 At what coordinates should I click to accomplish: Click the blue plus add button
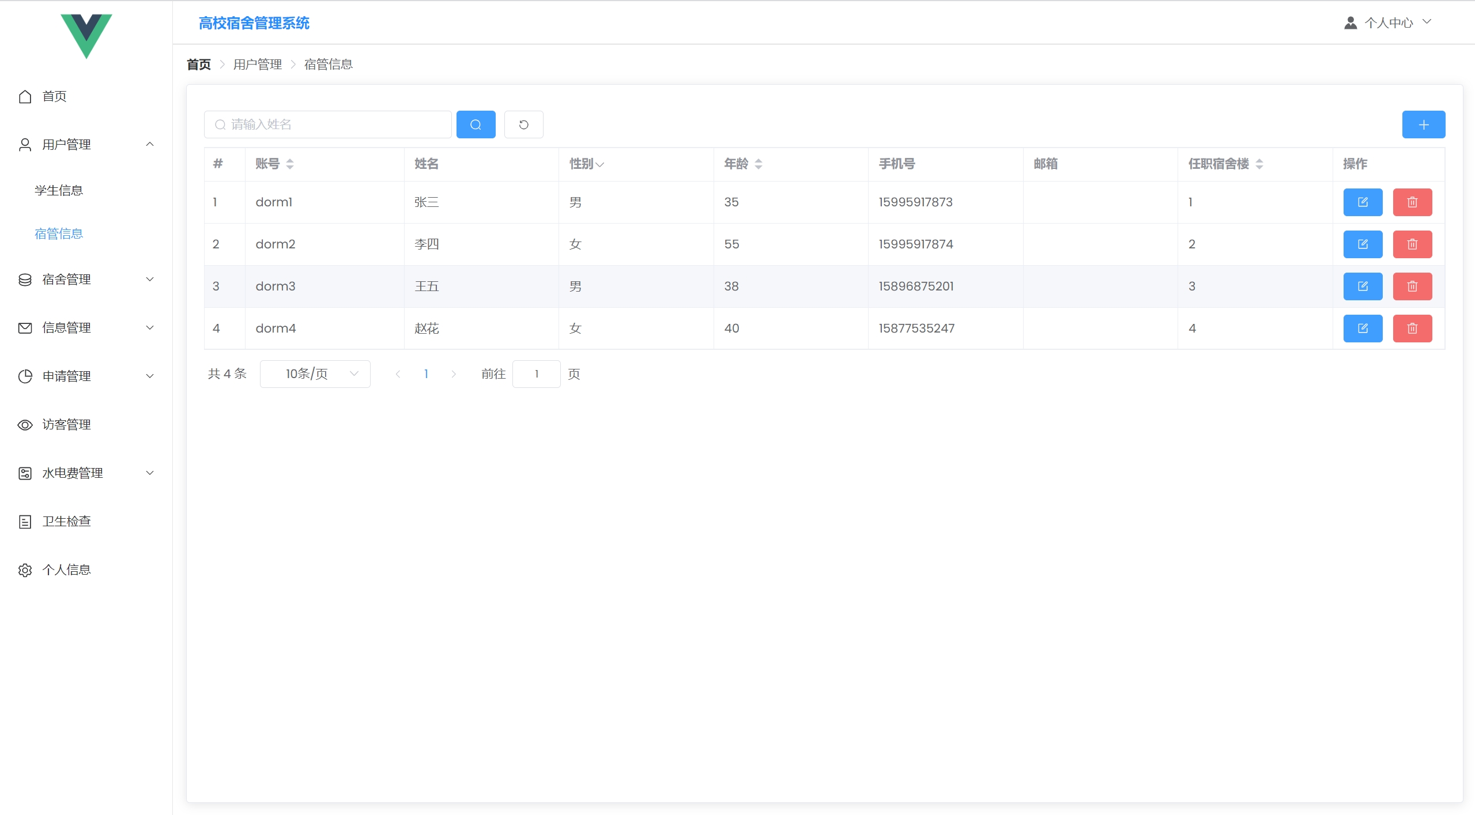click(1423, 124)
